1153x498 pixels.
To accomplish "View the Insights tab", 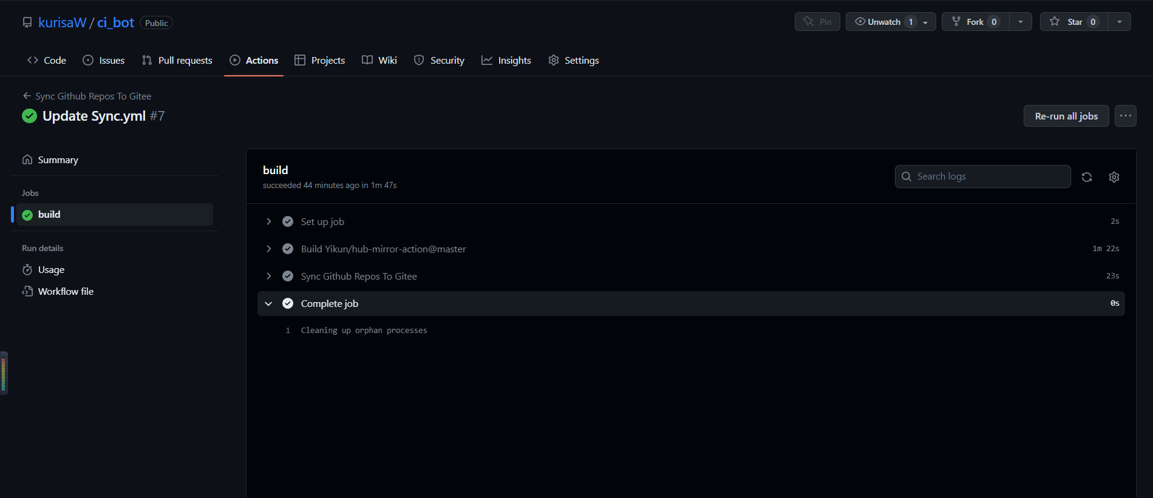I will [x=506, y=60].
